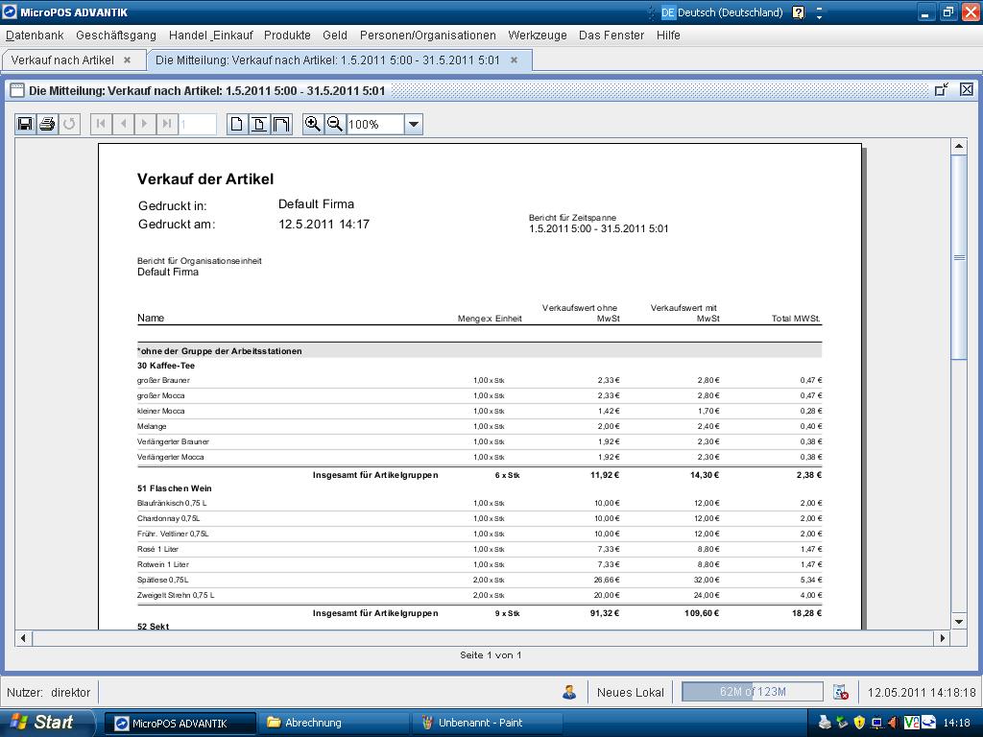Click the vertical scrollbar down arrow
Screen dimensions: 983x737
[x=958, y=621]
